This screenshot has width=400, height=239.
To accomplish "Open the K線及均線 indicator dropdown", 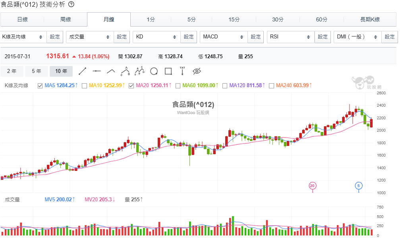I will (x=23, y=37).
